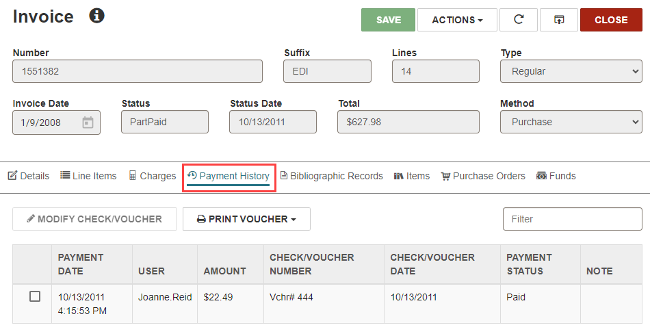Click the green Save button
Screen dimensions: 650x336
pyautogui.click(x=388, y=20)
